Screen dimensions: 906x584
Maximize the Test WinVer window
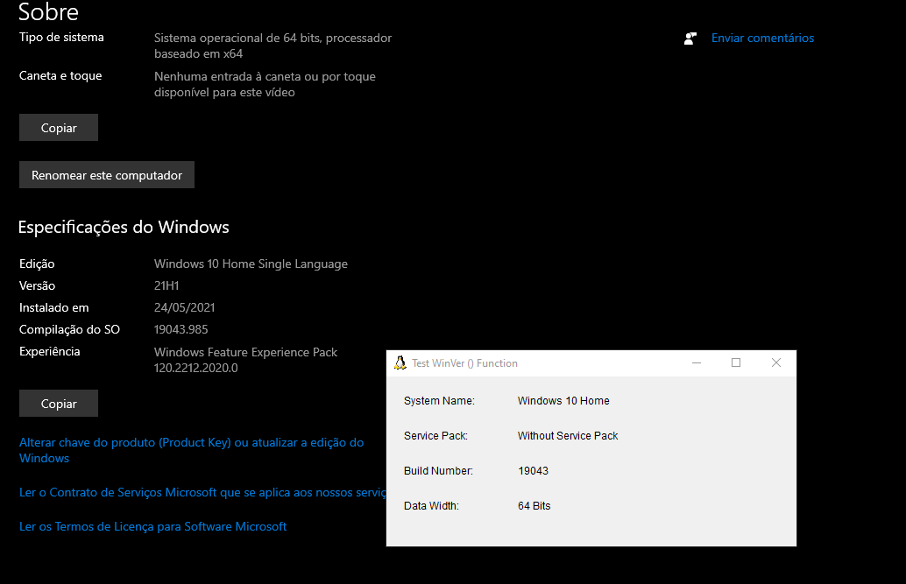click(736, 362)
